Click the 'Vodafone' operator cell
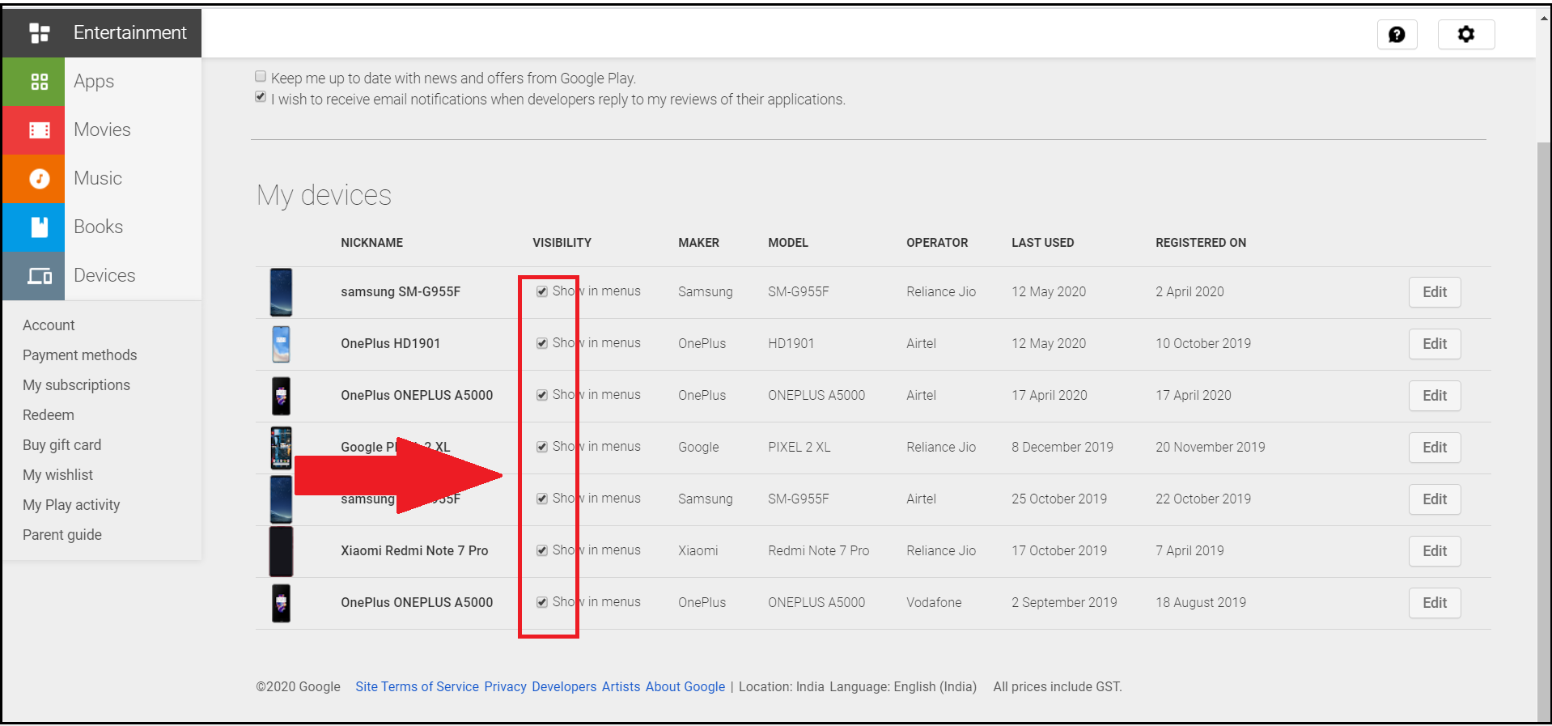1552x726 pixels. [934, 602]
